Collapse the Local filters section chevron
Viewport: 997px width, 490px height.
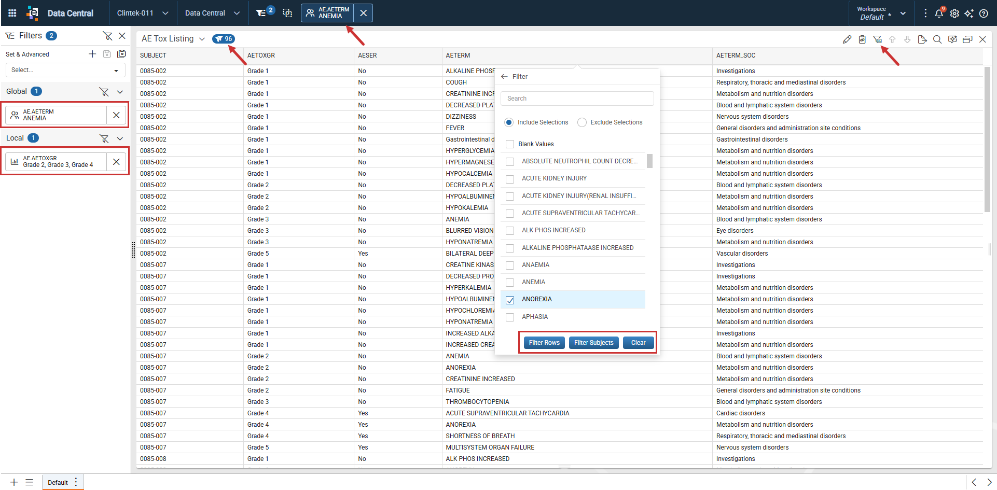tap(120, 138)
